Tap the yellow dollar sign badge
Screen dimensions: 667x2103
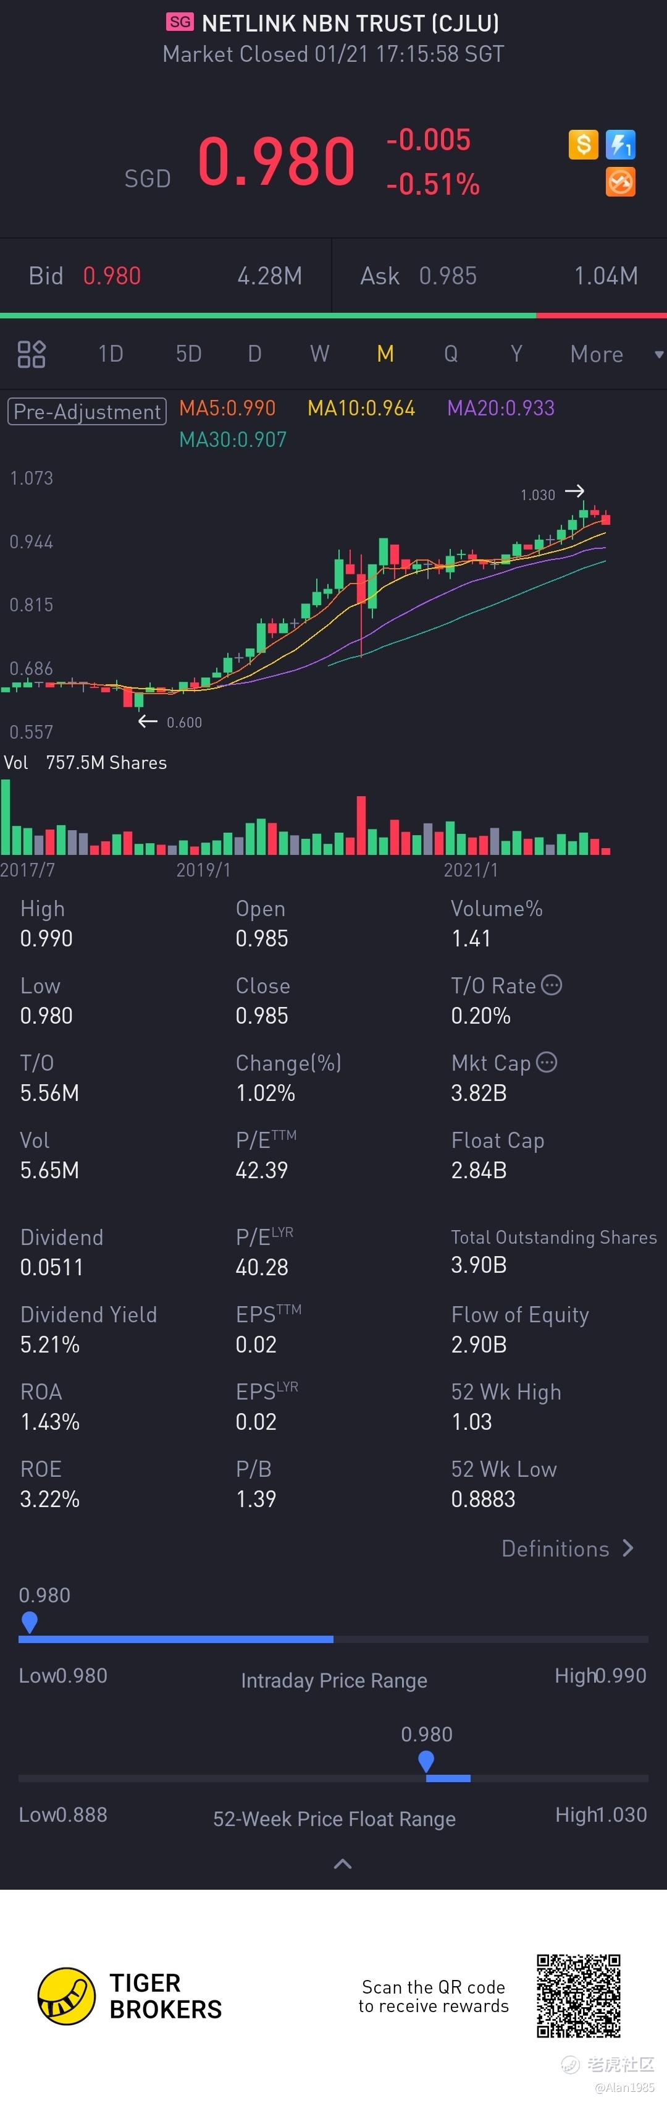pyautogui.click(x=583, y=145)
